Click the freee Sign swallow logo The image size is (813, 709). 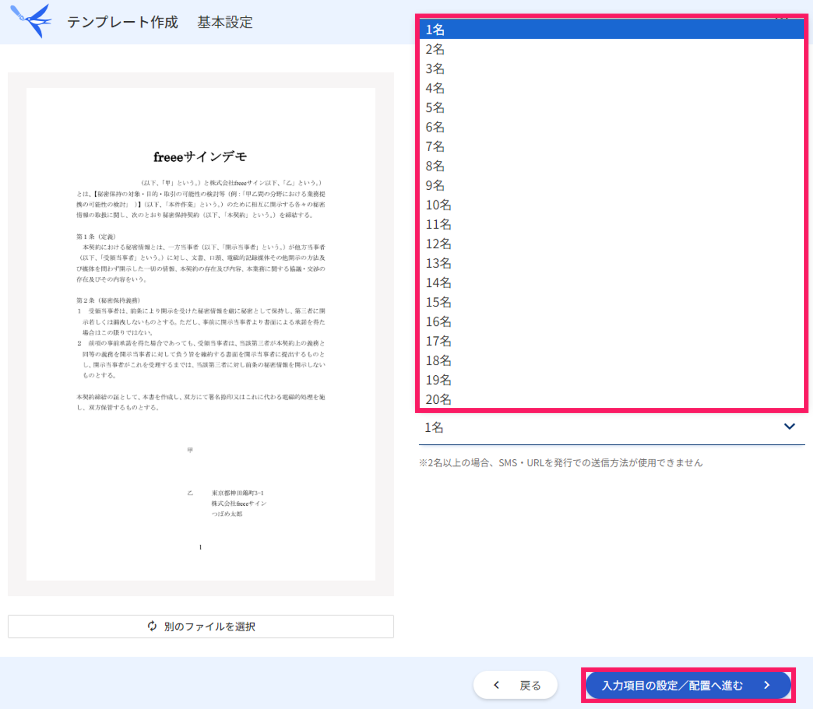tap(30, 21)
